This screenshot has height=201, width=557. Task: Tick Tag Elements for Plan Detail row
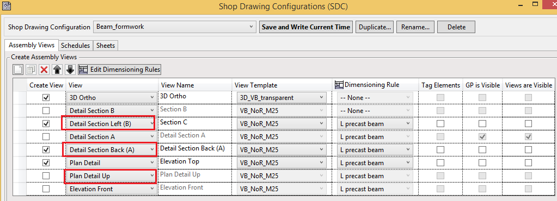point(440,163)
